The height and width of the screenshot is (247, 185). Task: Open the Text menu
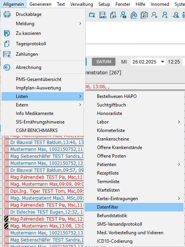(x=61, y=4)
